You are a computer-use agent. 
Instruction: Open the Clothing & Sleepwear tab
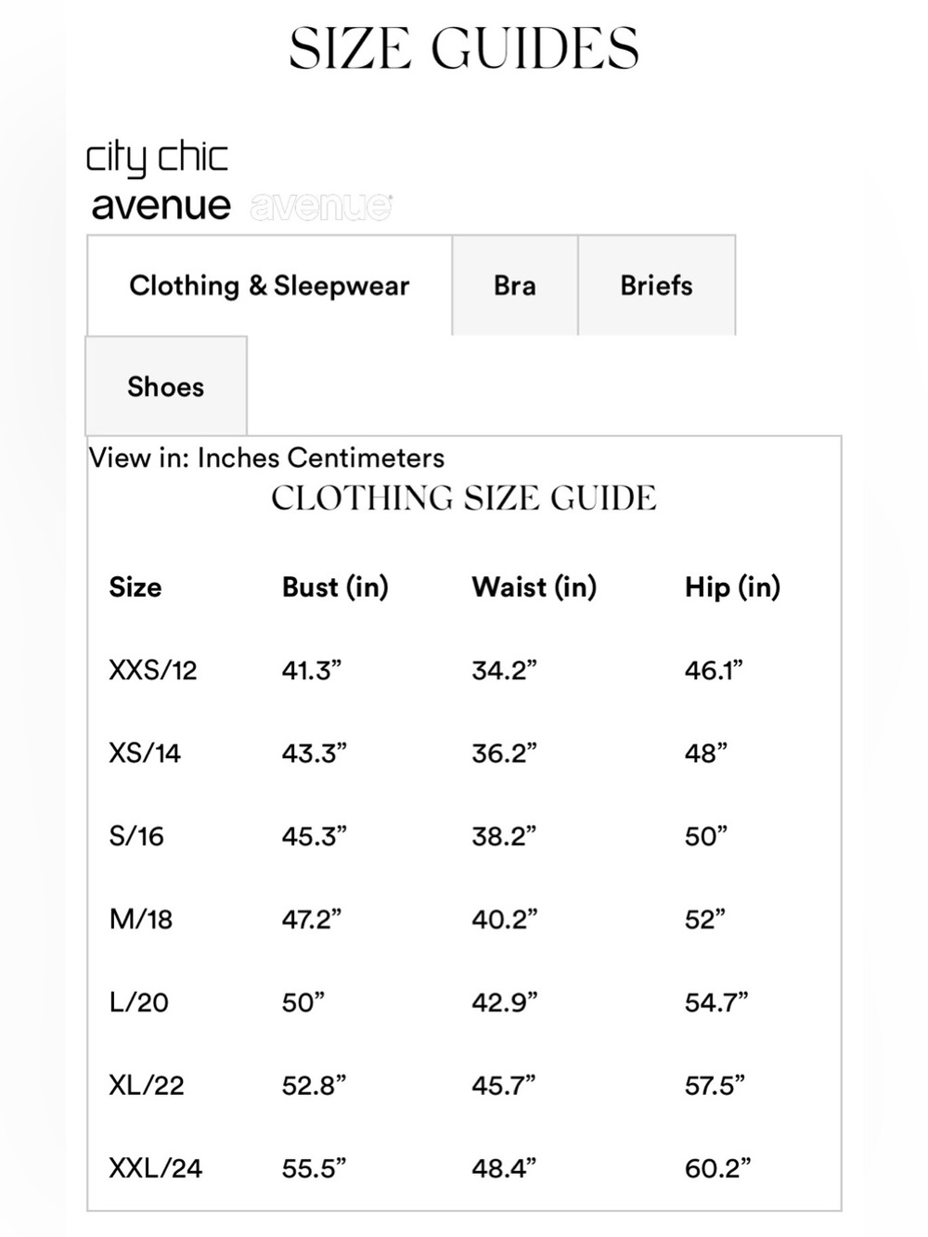coord(269,286)
